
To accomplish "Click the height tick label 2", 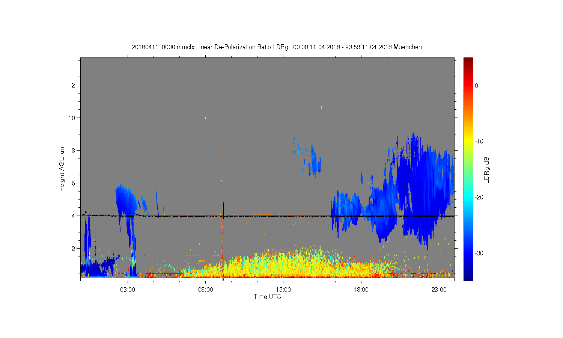I will click(x=74, y=249).
